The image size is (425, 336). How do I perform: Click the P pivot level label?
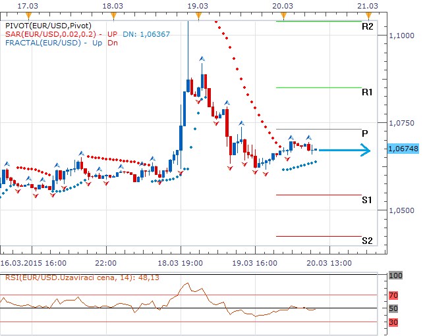point(365,133)
